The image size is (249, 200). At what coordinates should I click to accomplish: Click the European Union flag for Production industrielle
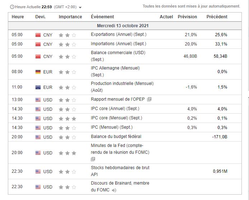pyautogui.click(x=38, y=87)
